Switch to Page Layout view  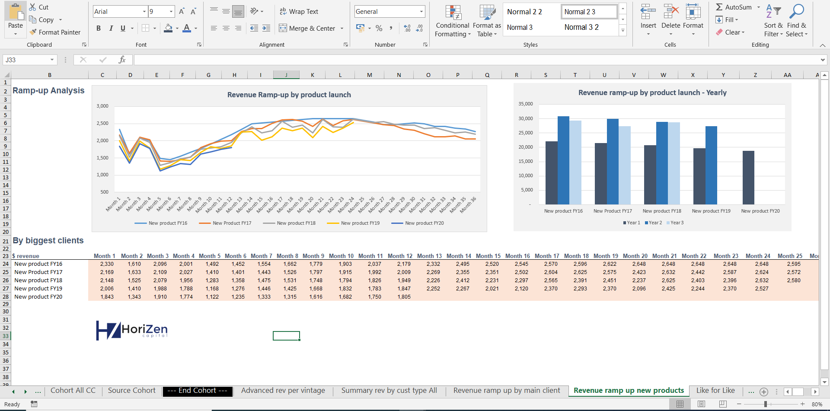click(x=701, y=404)
